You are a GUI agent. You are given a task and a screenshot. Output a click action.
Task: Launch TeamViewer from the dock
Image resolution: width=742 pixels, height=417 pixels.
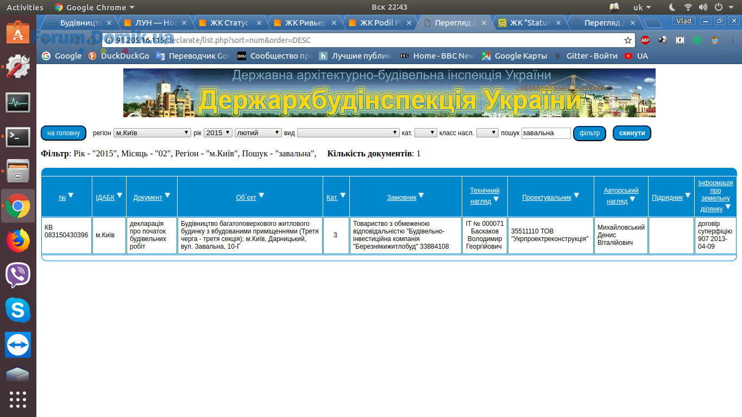click(18, 345)
